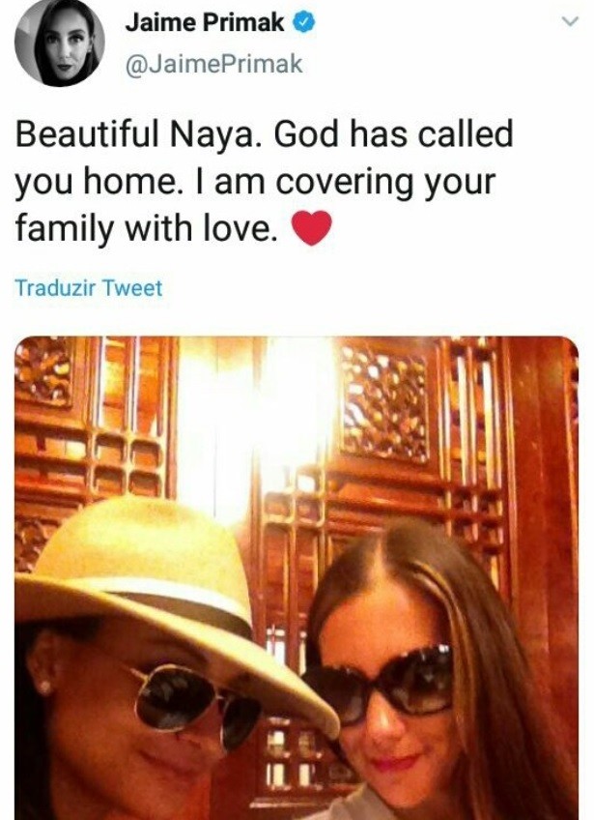
Task: Click the blue verified badge
Action: 304,22
